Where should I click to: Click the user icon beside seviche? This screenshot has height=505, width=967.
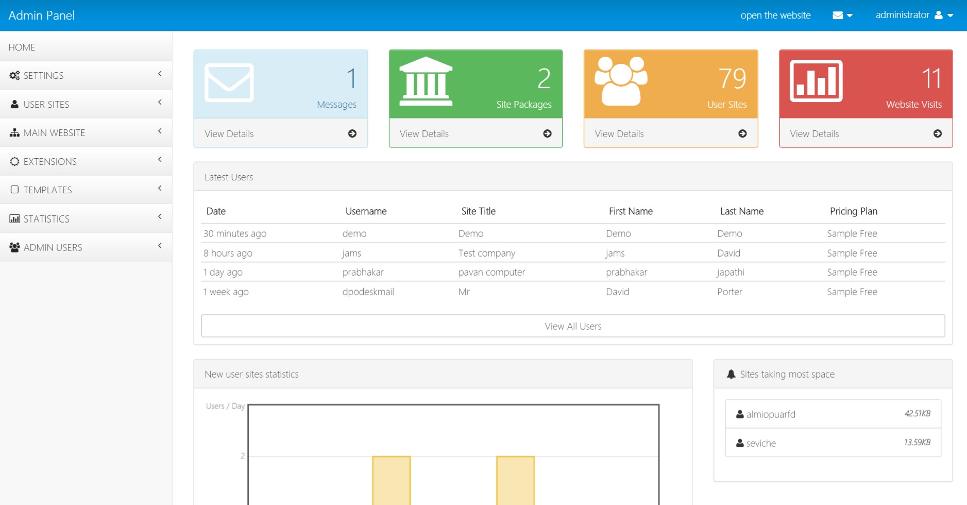pos(740,443)
